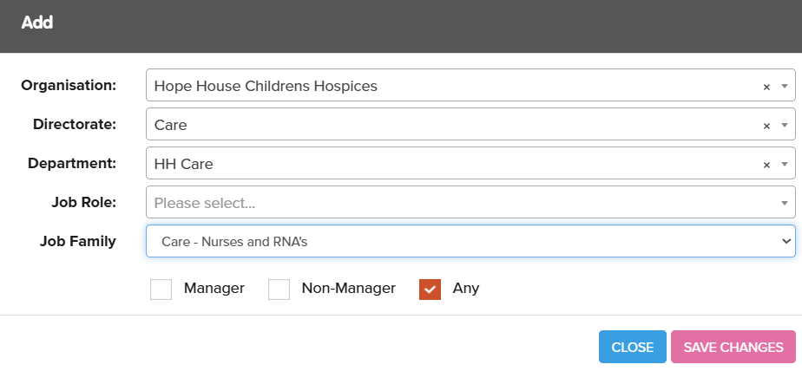Click the Manager label text
802x371 pixels.
(214, 288)
